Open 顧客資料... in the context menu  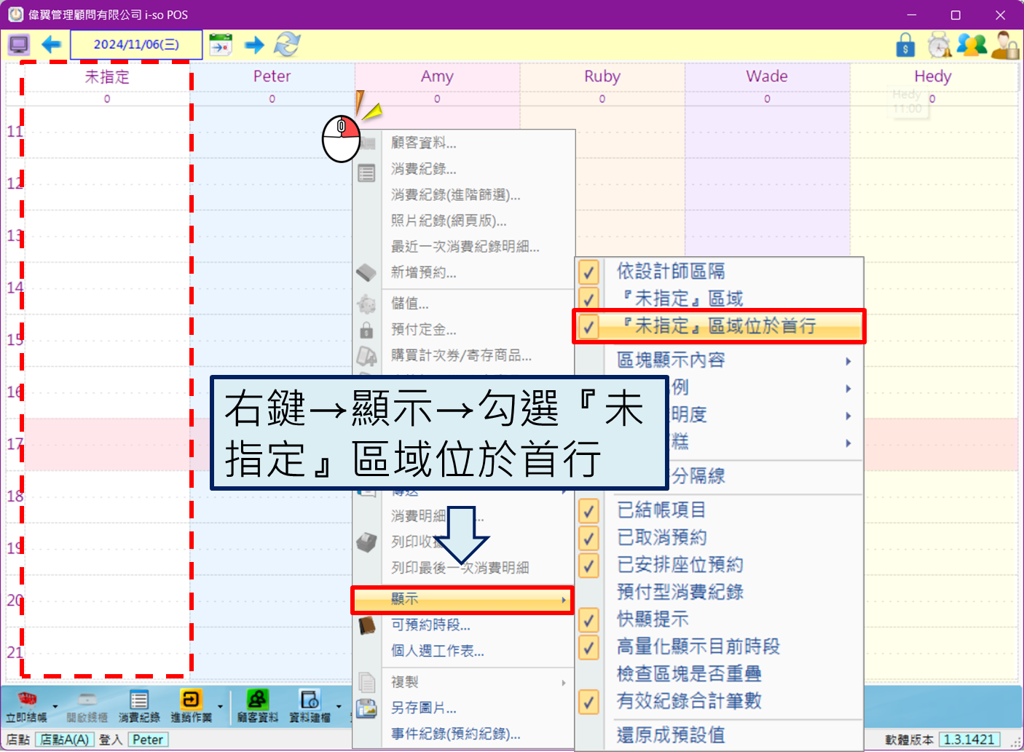[x=465, y=143]
